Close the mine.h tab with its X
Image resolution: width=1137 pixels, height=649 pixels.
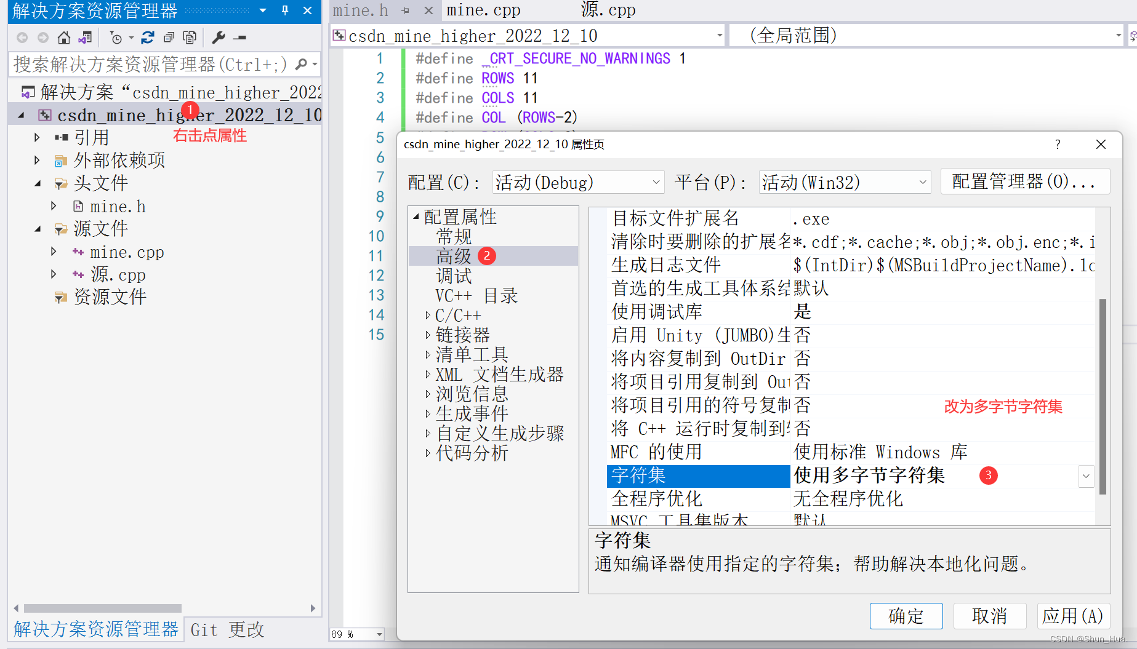pyautogui.click(x=428, y=10)
